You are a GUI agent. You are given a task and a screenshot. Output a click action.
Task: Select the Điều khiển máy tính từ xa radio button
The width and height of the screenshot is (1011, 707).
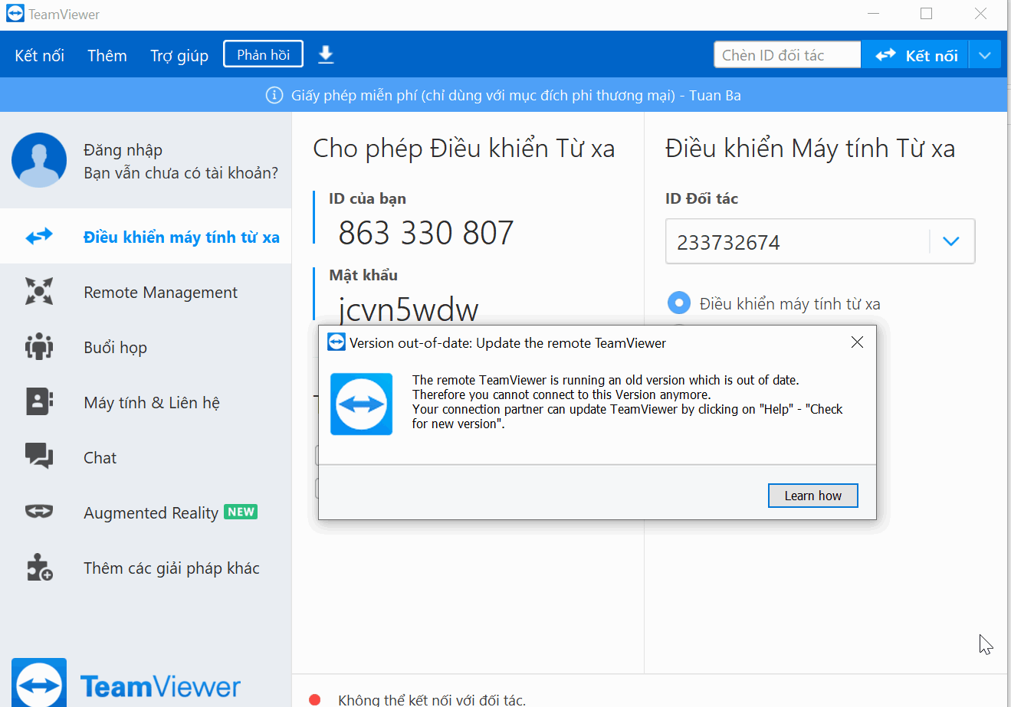click(x=678, y=303)
